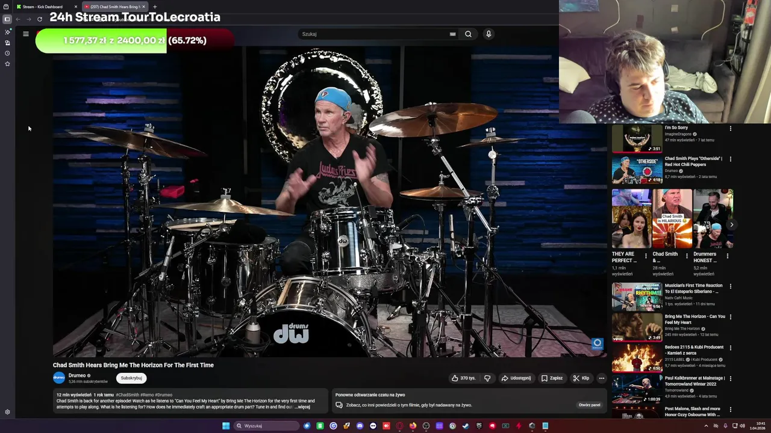
Task: Toggle the browser sidebar panel icon
Action: (7, 19)
